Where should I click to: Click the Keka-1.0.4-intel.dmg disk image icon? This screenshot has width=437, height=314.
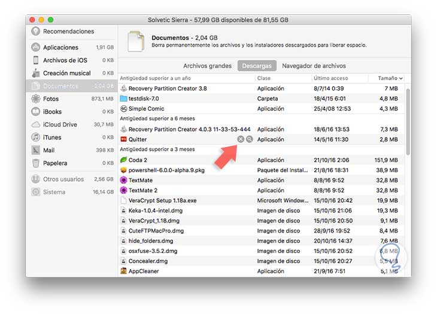point(123,211)
